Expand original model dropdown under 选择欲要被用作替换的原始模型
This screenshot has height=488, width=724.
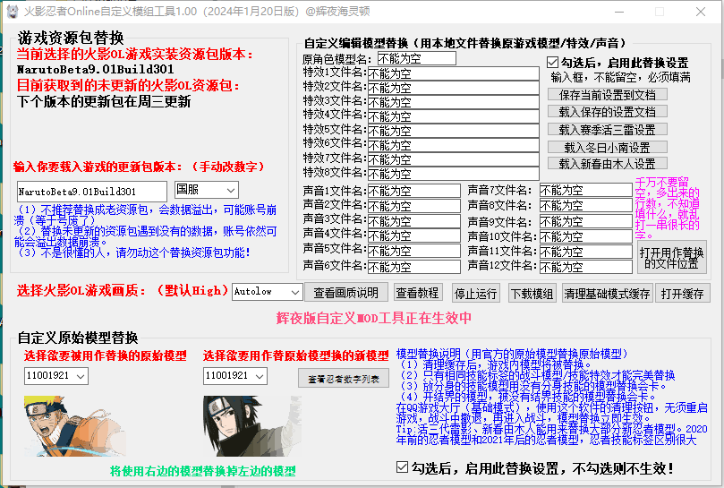(x=55, y=376)
